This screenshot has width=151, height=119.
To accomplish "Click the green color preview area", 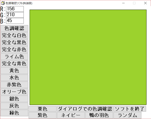I will pyautogui.click(x=88, y=57).
